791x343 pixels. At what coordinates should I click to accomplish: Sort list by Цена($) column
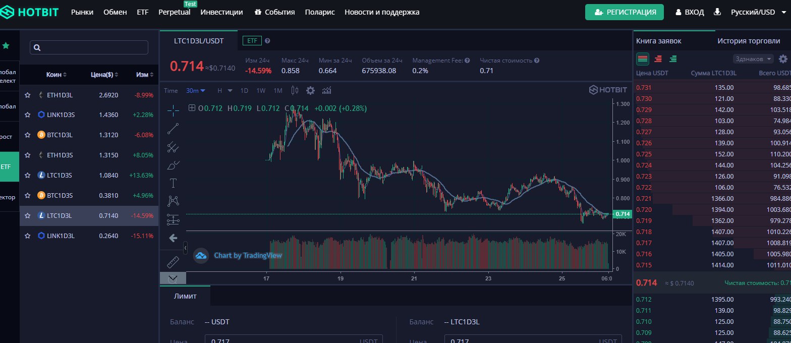(104, 75)
